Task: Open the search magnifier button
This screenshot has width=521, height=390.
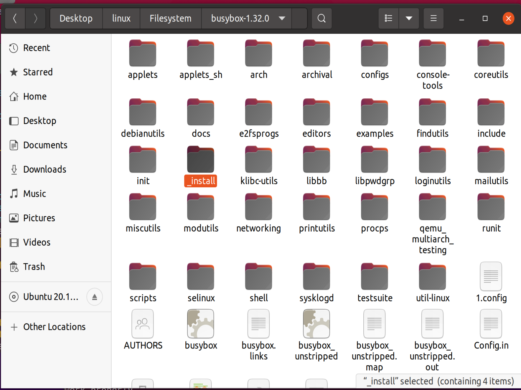Action: pos(322,19)
